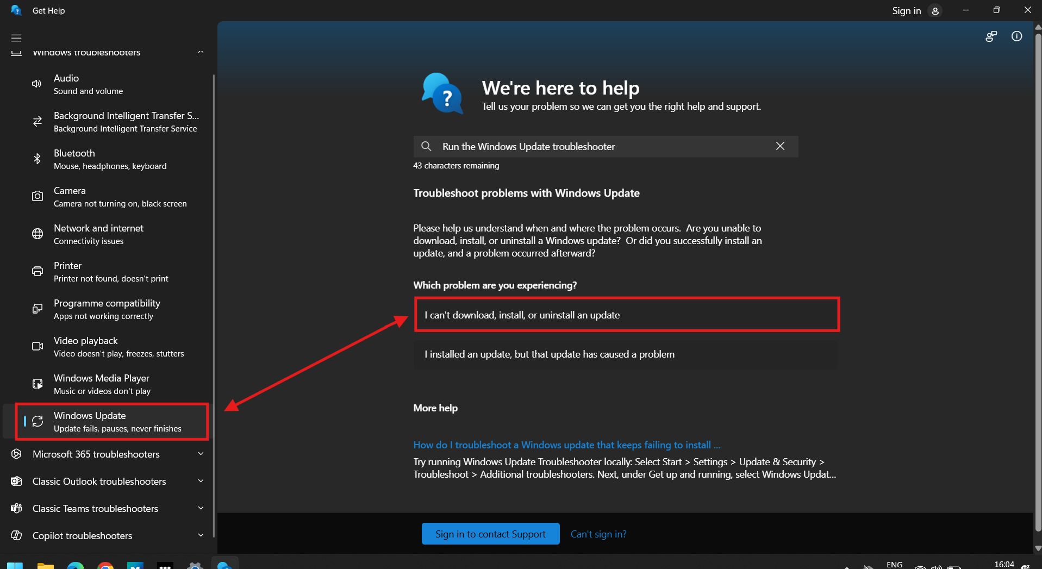
Task: Pick the Programme compatibility icon
Action: click(37, 309)
